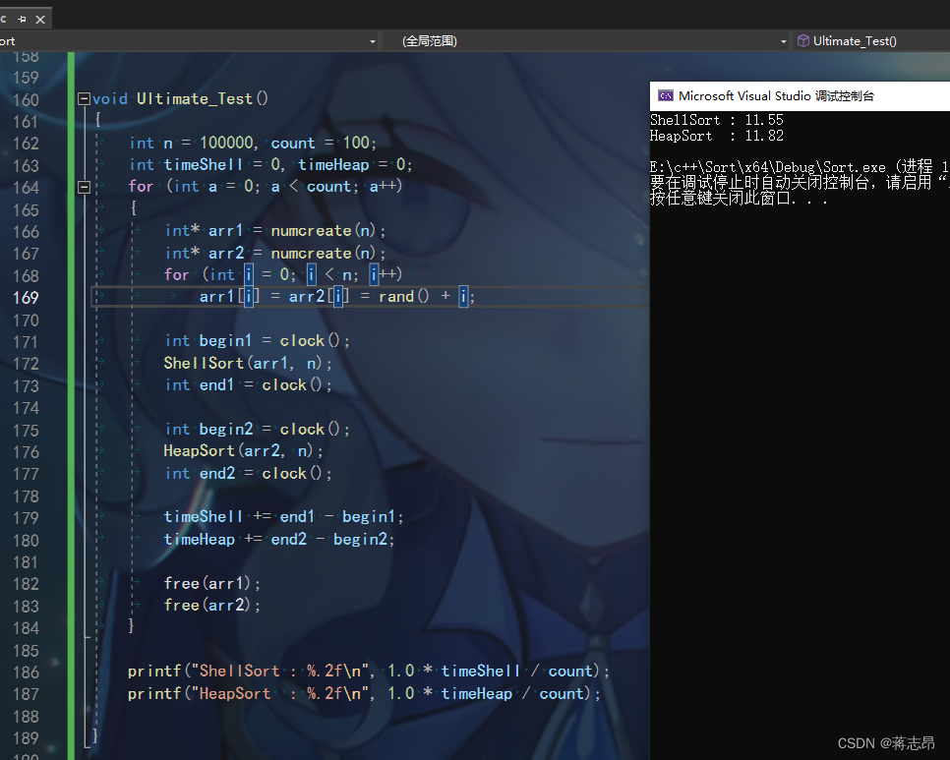Click the Microsoft Visual Studio 调试控制台 title bar
The height and width of the screenshot is (760, 950).
point(800,95)
